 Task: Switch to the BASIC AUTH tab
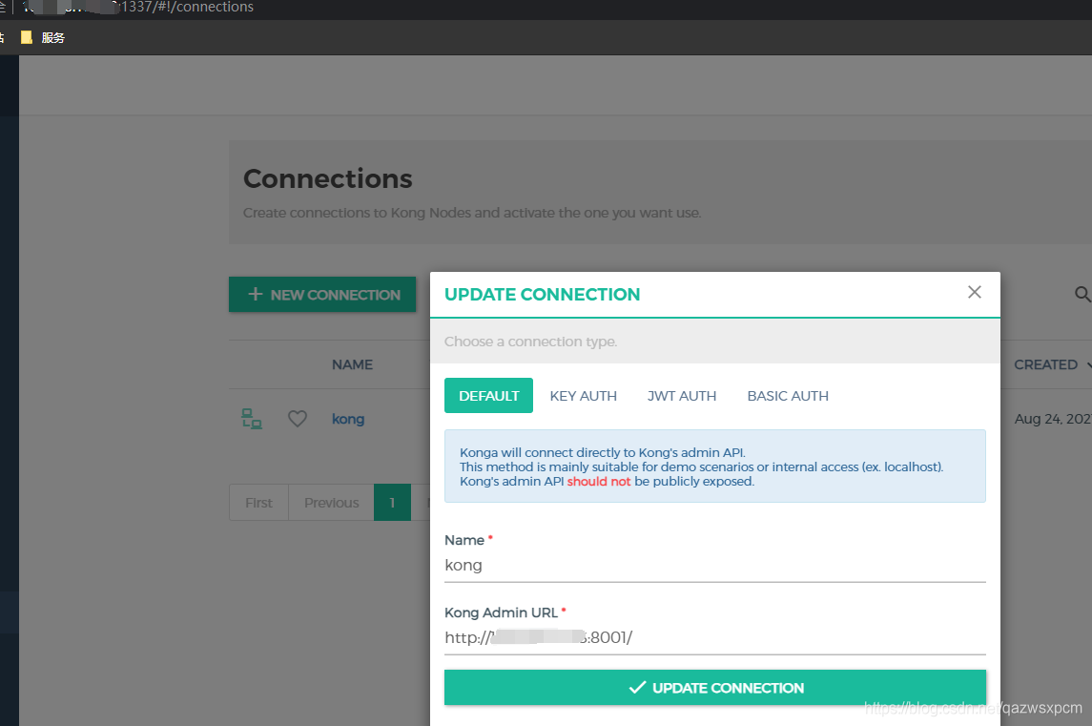[x=788, y=396]
